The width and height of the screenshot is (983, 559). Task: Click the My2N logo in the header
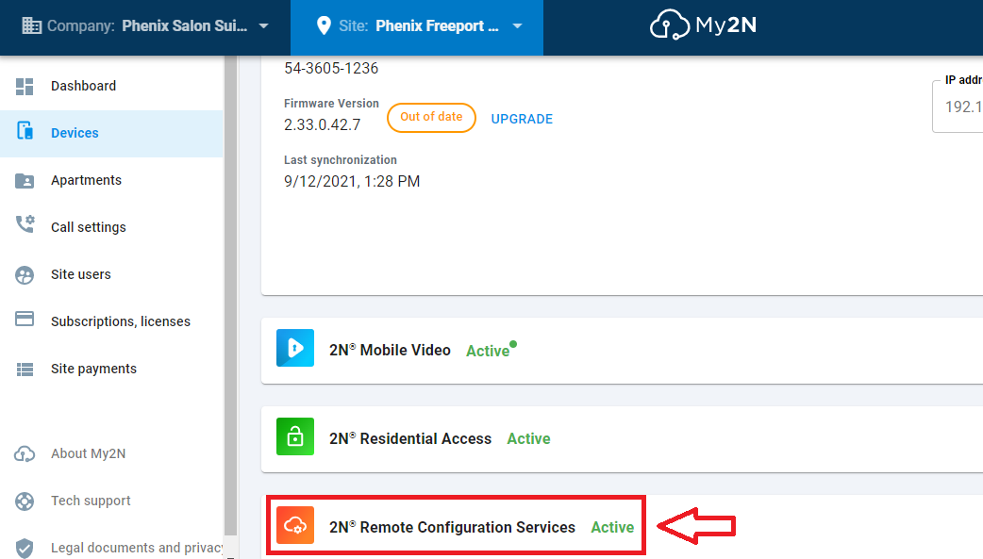(x=703, y=25)
